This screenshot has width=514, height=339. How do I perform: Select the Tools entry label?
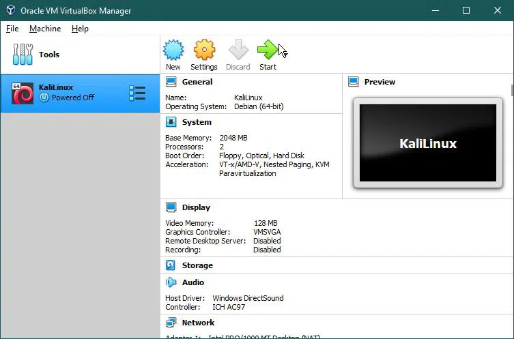pyautogui.click(x=49, y=55)
